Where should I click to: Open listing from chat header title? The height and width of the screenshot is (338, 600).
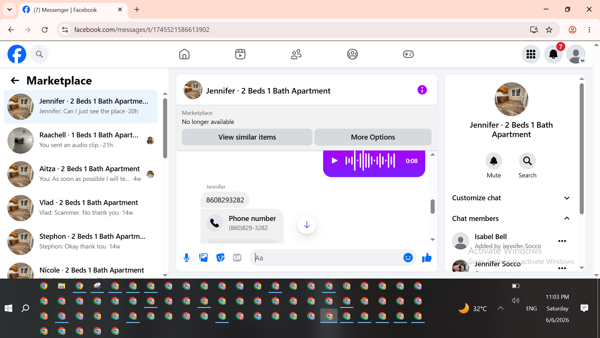click(268, 91)
